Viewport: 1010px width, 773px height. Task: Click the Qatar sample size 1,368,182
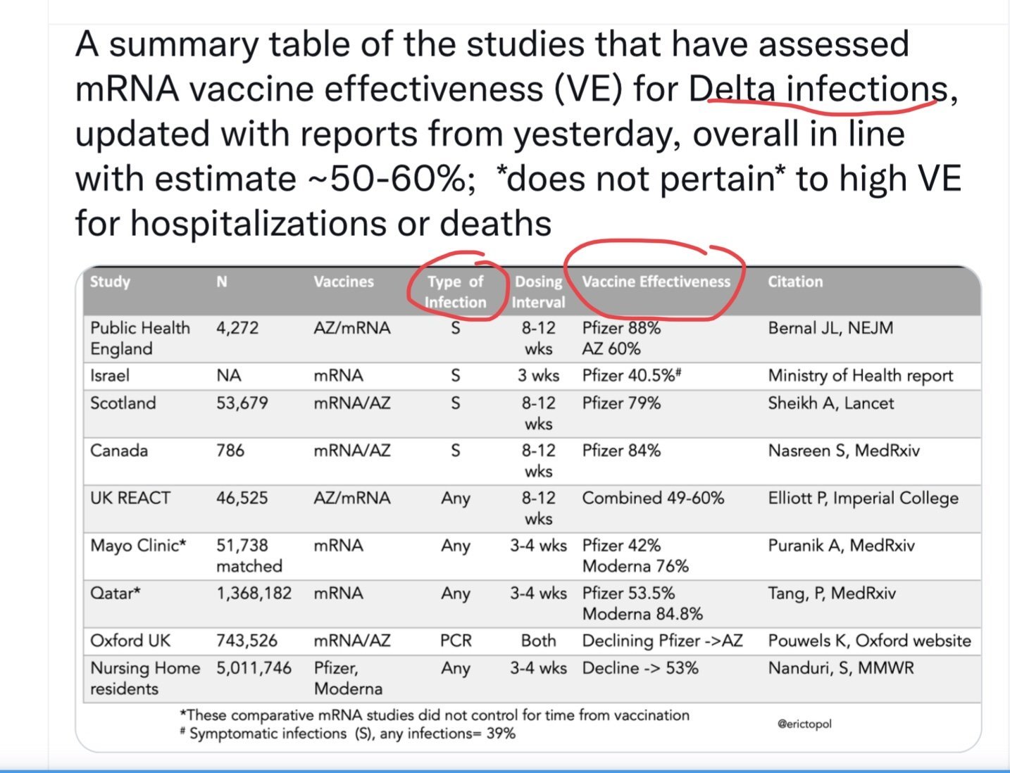254,593
